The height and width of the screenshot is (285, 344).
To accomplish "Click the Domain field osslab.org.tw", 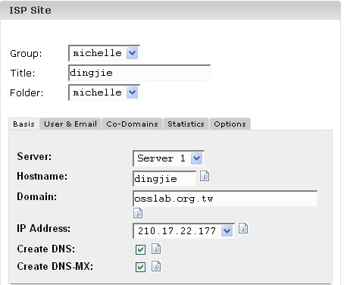I will pyautogui.click(x=225, y=199).
